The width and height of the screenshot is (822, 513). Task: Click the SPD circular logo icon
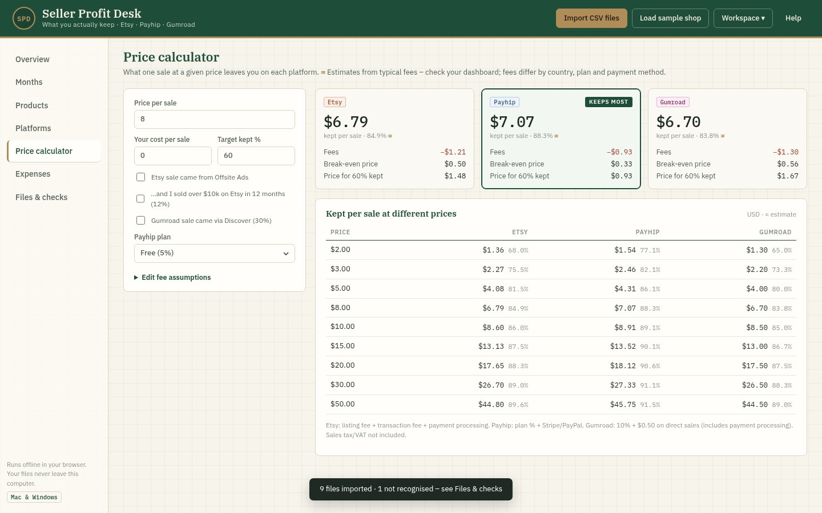pyautogui.click(x=24, y=18)
